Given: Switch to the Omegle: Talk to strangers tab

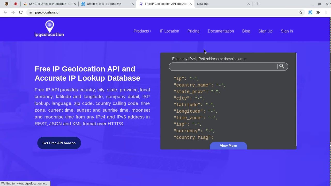Looking at the screenshot, I should click(107, 4).
